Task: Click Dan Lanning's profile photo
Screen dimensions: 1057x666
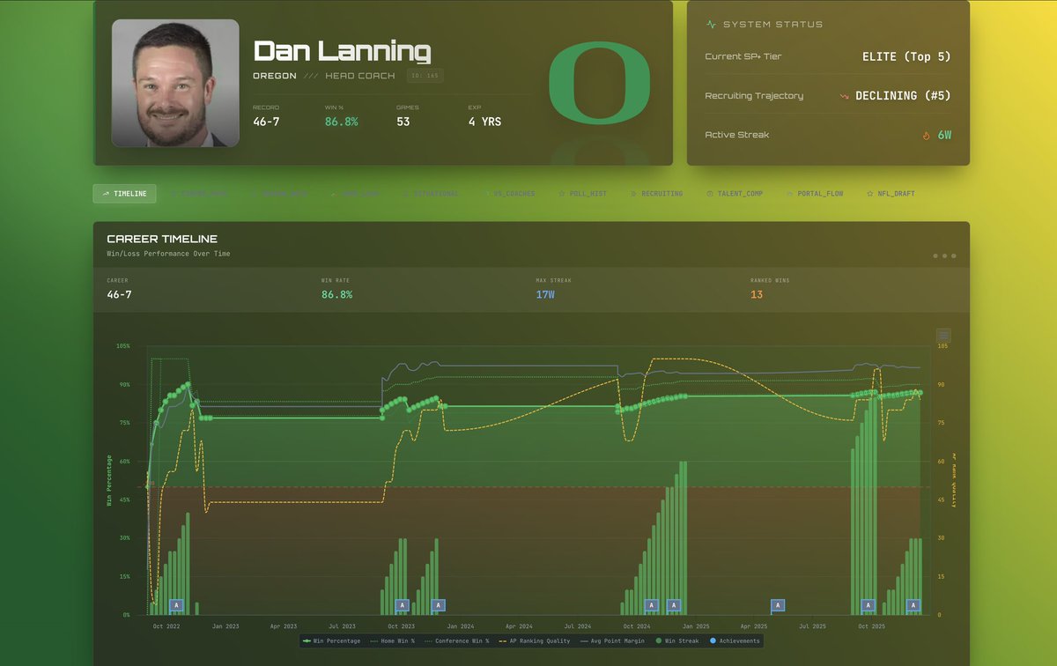Action: point(175,83)
